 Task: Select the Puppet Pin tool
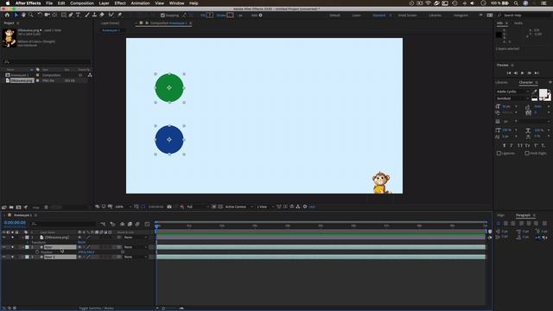pos(119,16)
